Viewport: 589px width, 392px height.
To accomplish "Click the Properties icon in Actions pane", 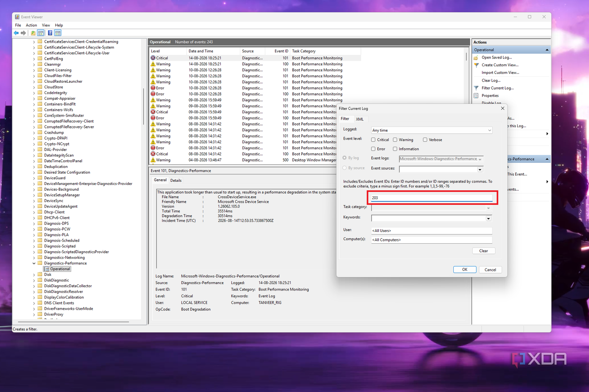I will (x=476, y=96).
